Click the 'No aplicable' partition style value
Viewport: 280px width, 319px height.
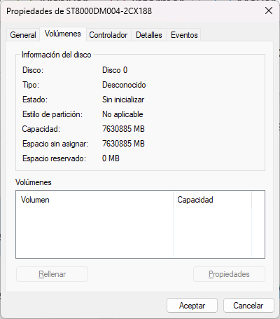pos(122,114)
